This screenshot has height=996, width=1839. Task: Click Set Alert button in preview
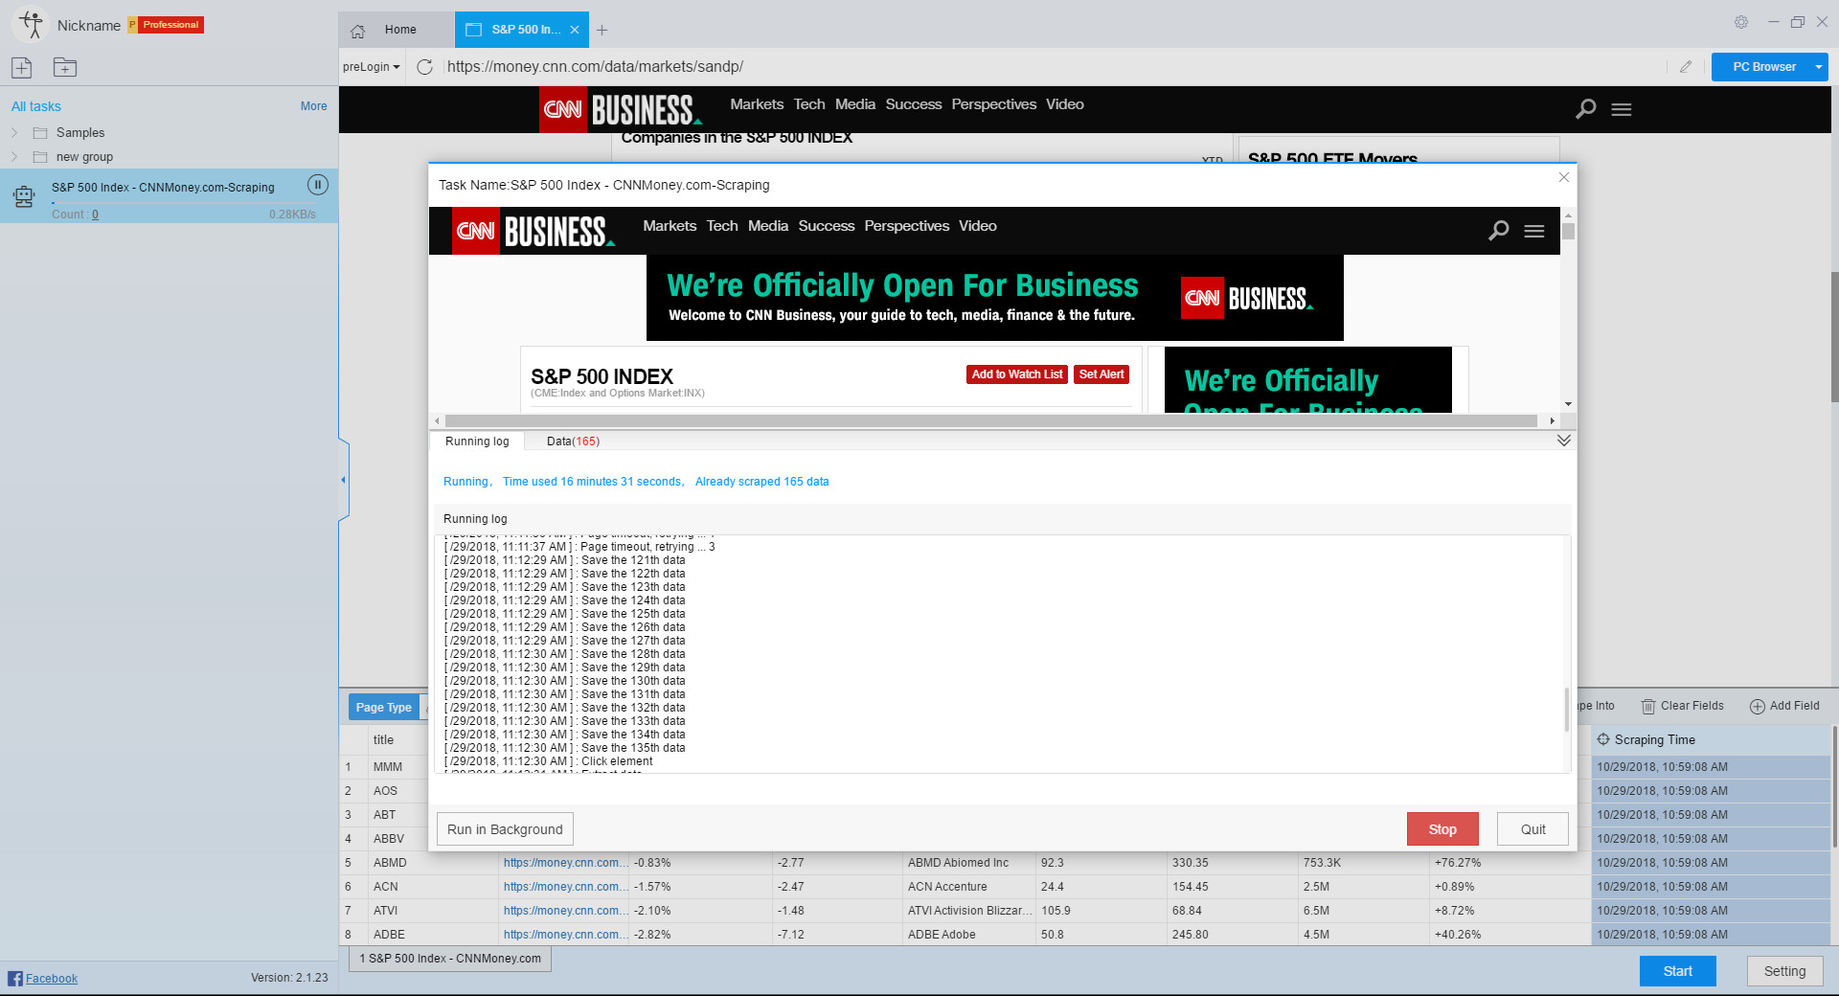point(1101,374)
